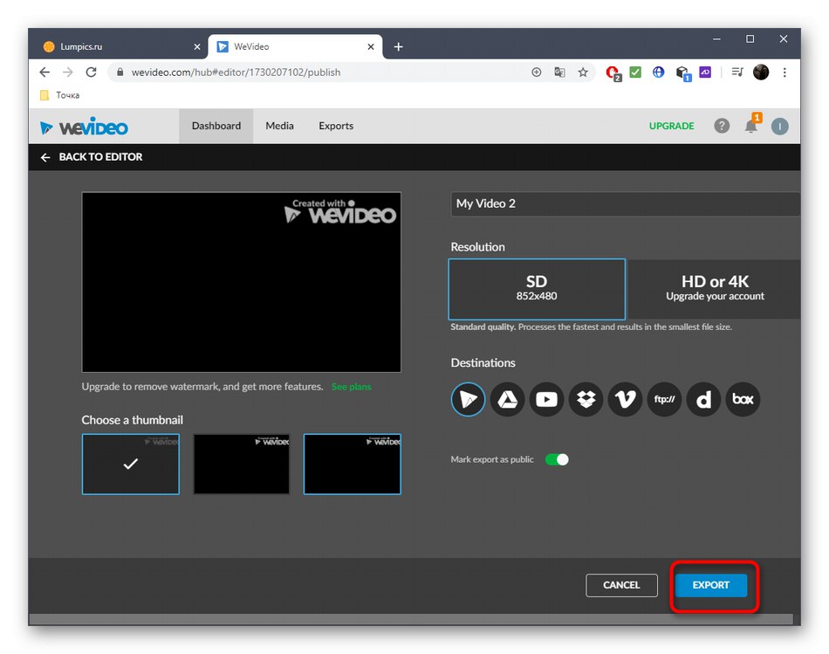829x654 pixels.
Task: Choose the HD or 4K resolution option
Action: point(715,288)
